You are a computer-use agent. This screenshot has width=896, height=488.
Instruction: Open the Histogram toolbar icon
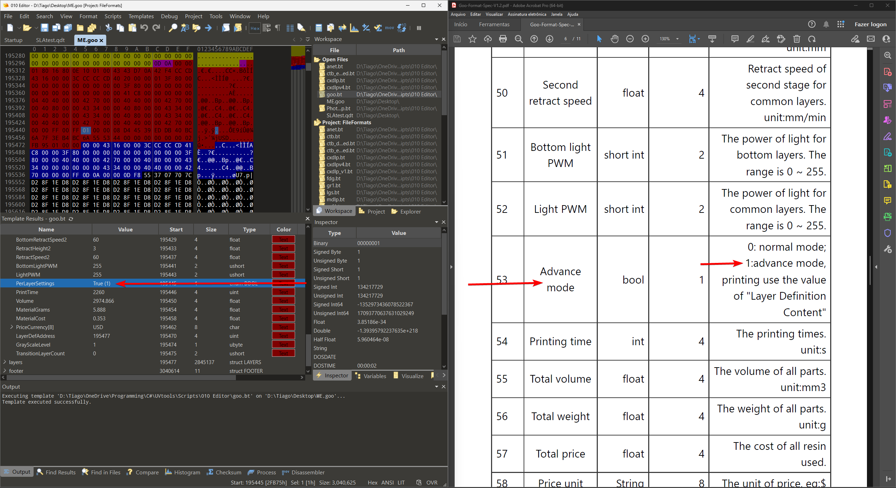(354, 28)
